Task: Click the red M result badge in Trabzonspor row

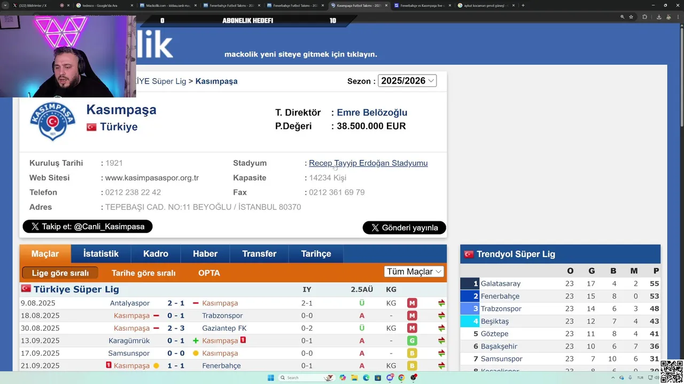Action: (x=412, y=316)
